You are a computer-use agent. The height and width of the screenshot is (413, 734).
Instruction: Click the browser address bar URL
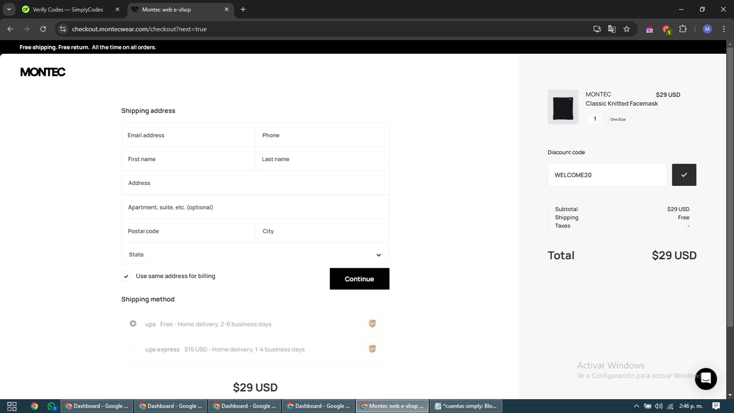[x=139, y=29]
